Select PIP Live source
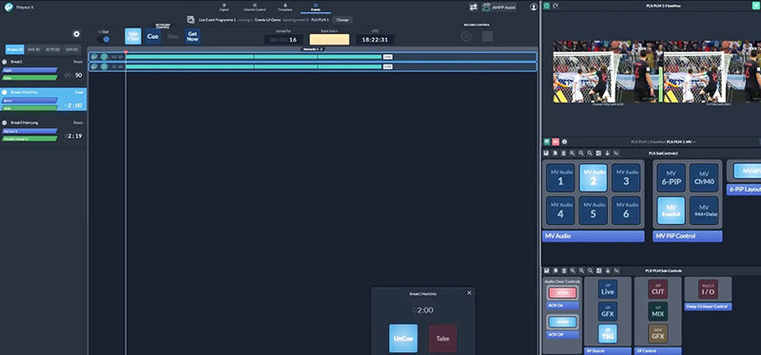Screen dimensions: 761x355 pyautogui.click(x=608, y=290)
